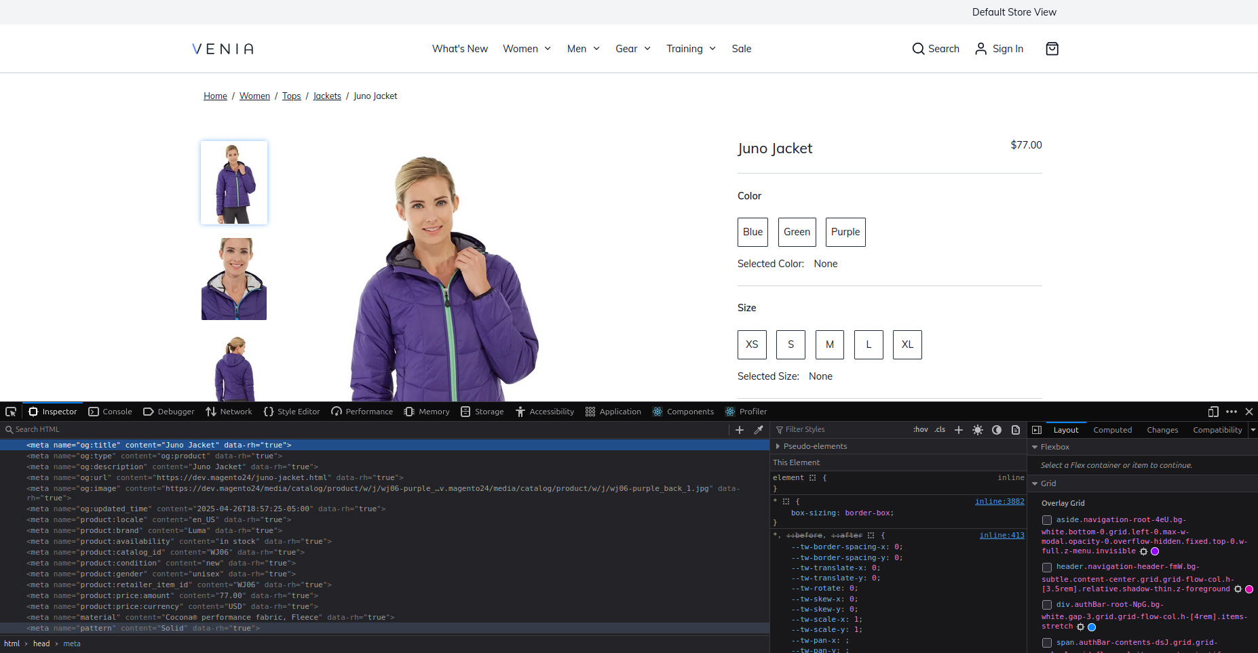Image resolution: width=1258 pixels, height=653 pixels.
Task: Show more sidebar tabs dropdown arrow
Action: coord(1253,430)
